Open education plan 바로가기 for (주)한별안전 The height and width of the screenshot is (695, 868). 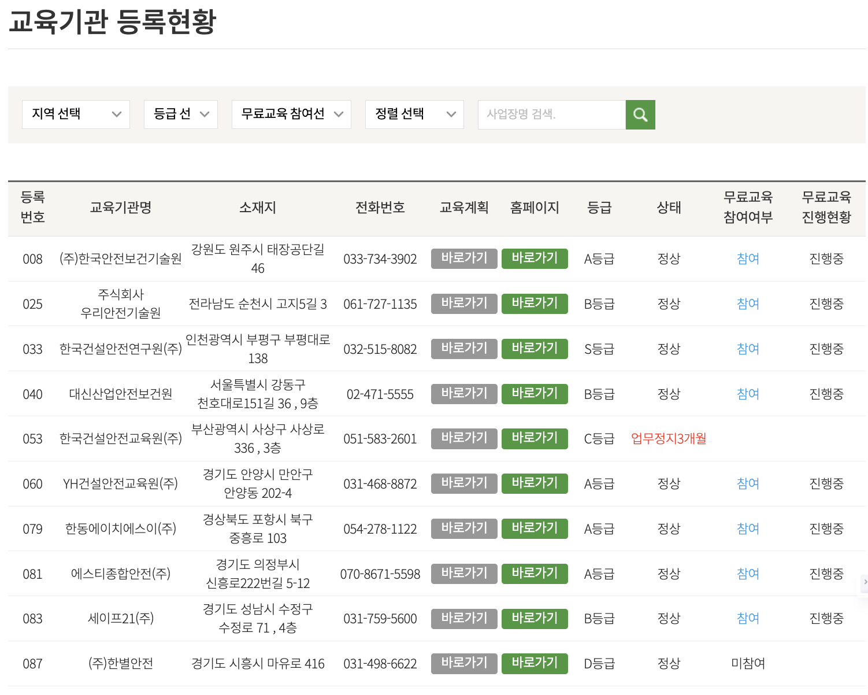[x=464, y=663]
